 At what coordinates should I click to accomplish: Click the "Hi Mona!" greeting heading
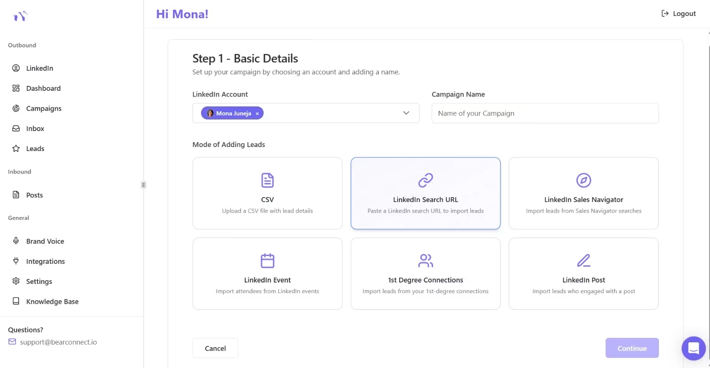tap(182, 14)
